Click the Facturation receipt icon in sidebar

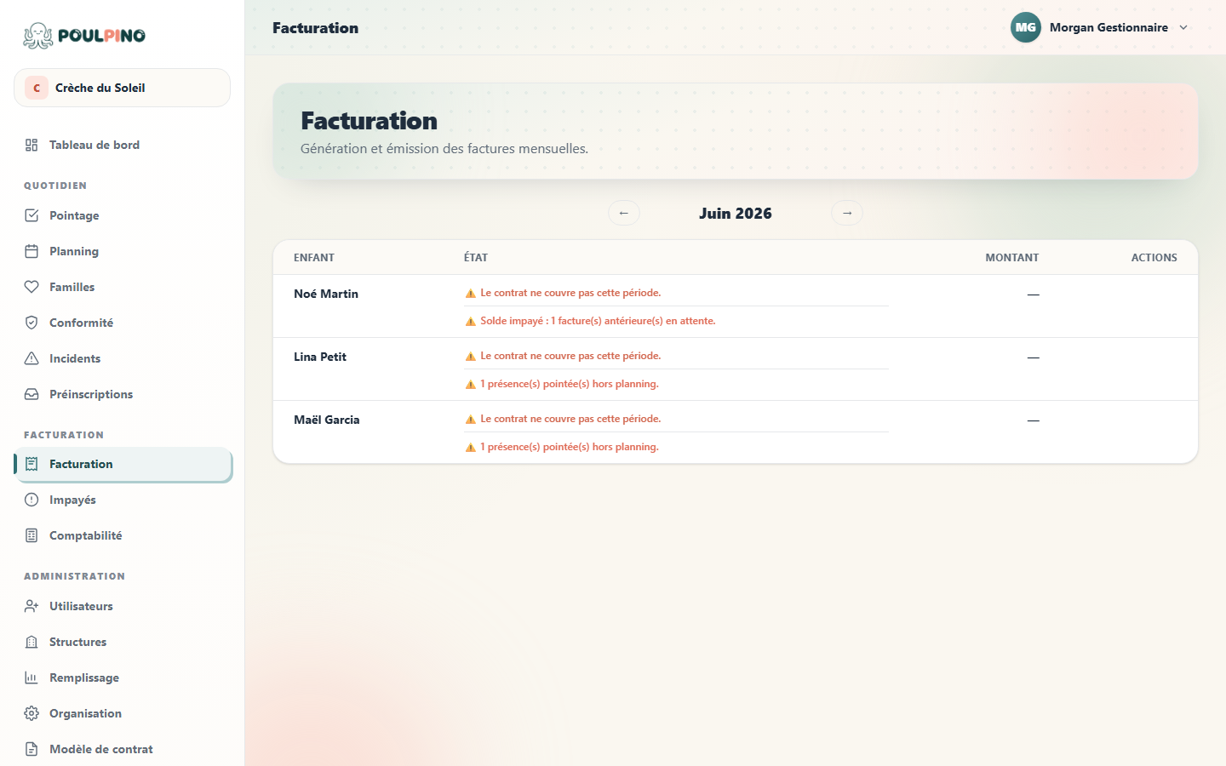[32, 464]
